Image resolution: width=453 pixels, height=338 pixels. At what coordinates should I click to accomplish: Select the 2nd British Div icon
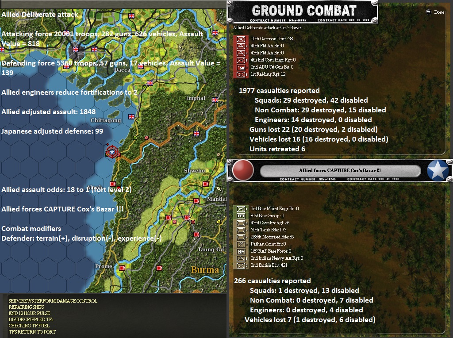pyautogui.click(x=241, y=265)
